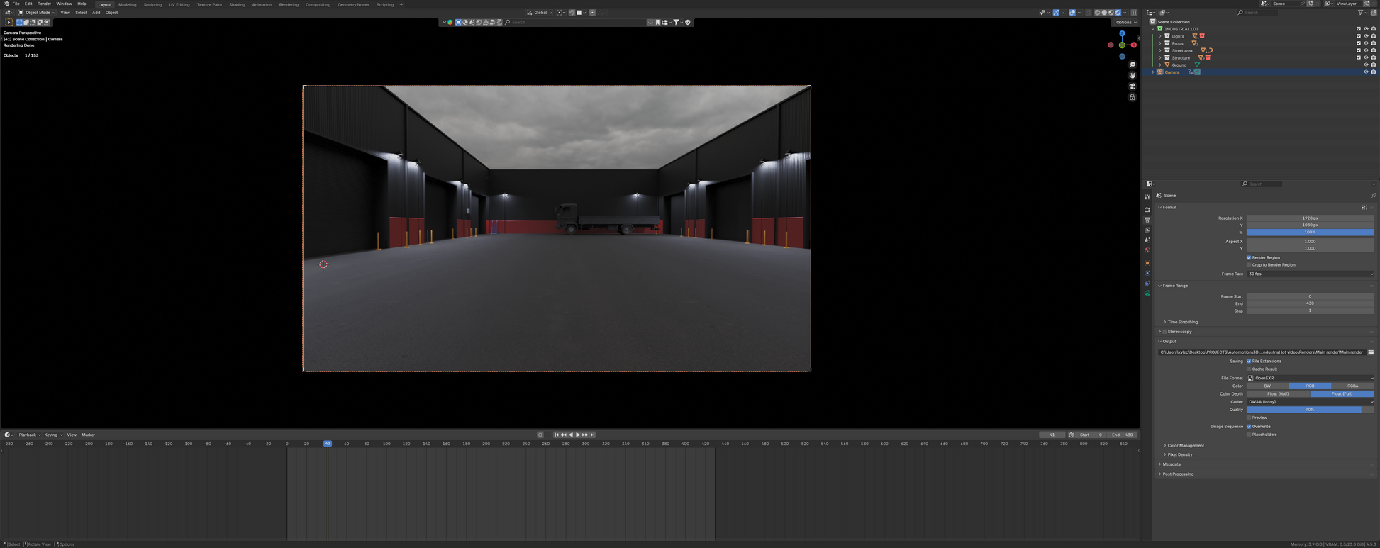Enable the Cache Result checkbox
Screen dimensions: 1380x548
1249,369
